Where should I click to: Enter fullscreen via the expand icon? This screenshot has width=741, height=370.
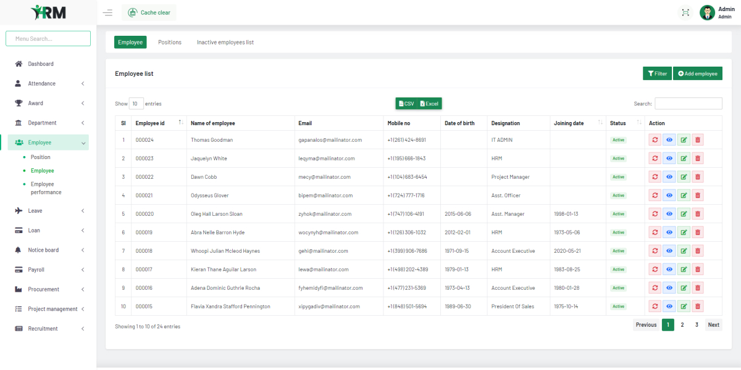[685, 12]
